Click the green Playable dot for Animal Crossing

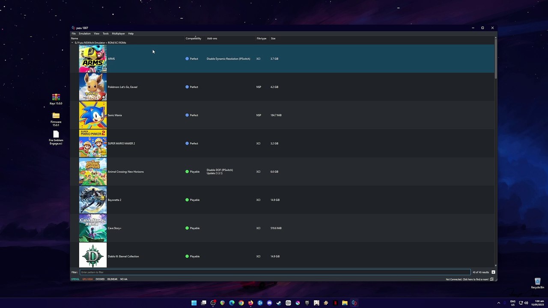[x=187, y=172]
